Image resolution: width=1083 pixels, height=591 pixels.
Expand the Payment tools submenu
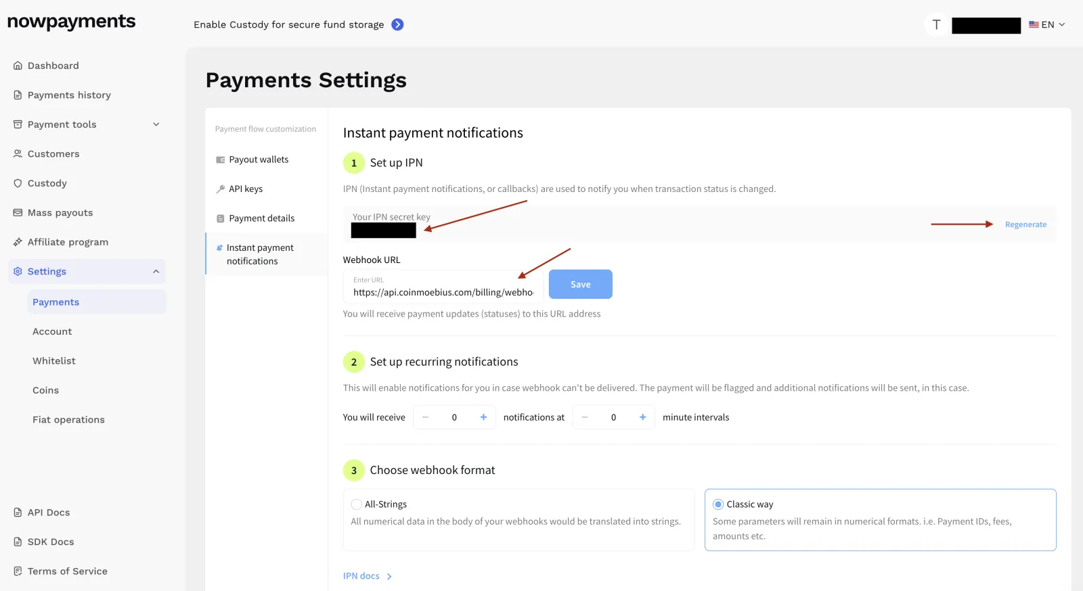[156, 124]
